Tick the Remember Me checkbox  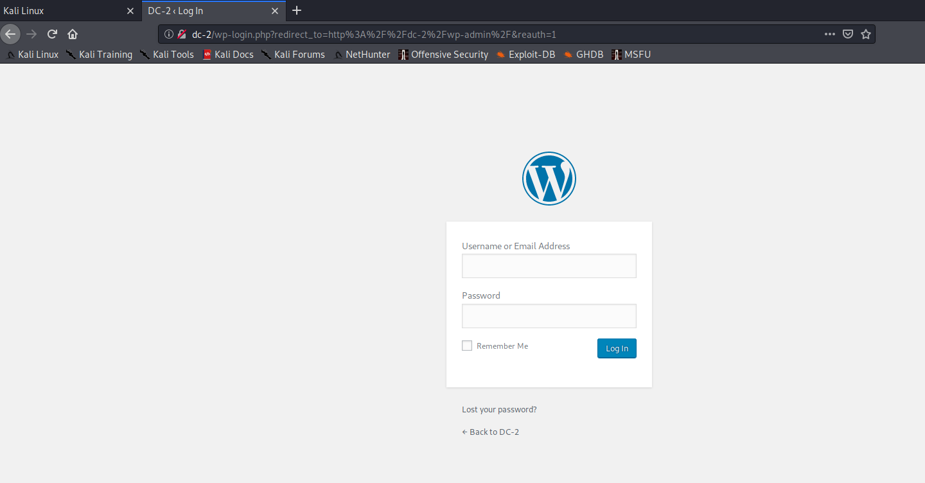pos(467,346)
